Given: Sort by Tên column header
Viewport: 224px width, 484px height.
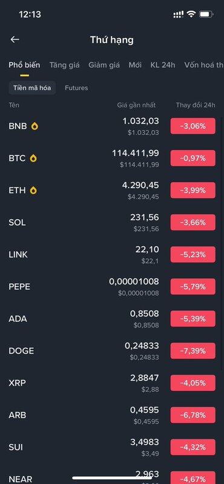Looking at the screenshot, I should coord(14,105).
